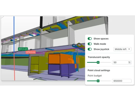Click the Show spaces label text

pyautogui.click(x=101, y=39)
